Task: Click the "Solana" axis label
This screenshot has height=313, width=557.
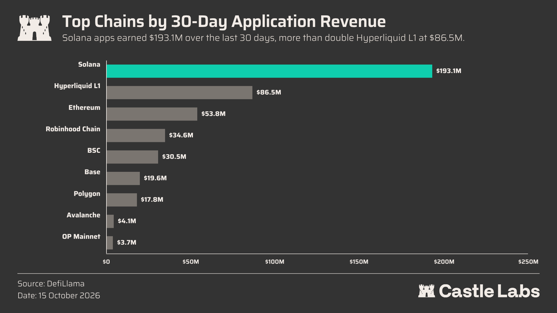Action: point(89,64)
